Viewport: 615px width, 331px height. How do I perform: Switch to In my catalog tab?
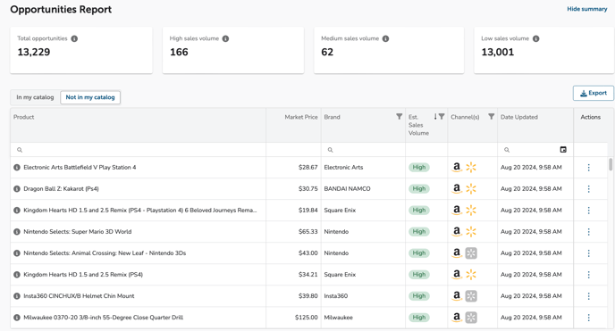point(35,97)
